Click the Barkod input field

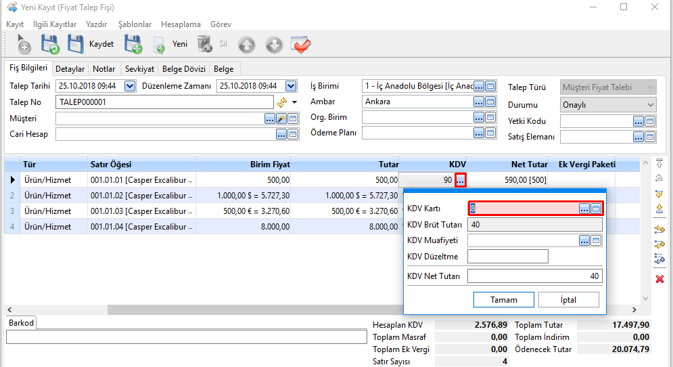click(186, 337)
